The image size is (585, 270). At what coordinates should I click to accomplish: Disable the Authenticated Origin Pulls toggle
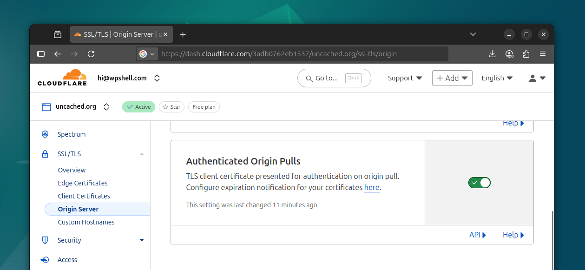480,183
